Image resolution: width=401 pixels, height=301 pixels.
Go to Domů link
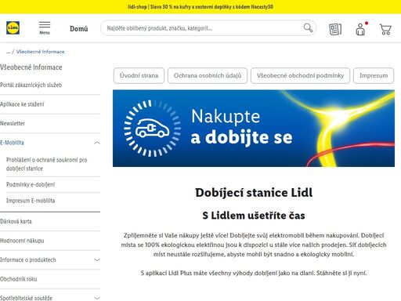click(x=78, y=28)
